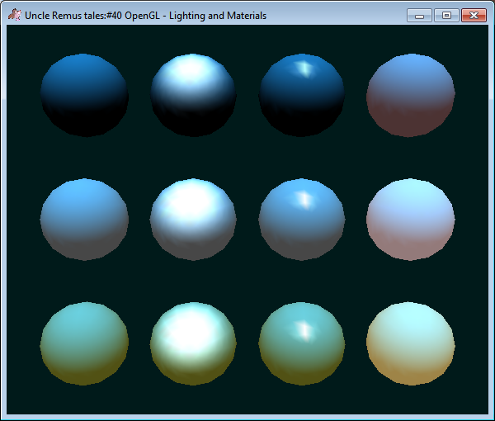Screen dimensions: 495x421
Task: Click the 'Uncle Remus tales' window title text
Action: point(145,16)
